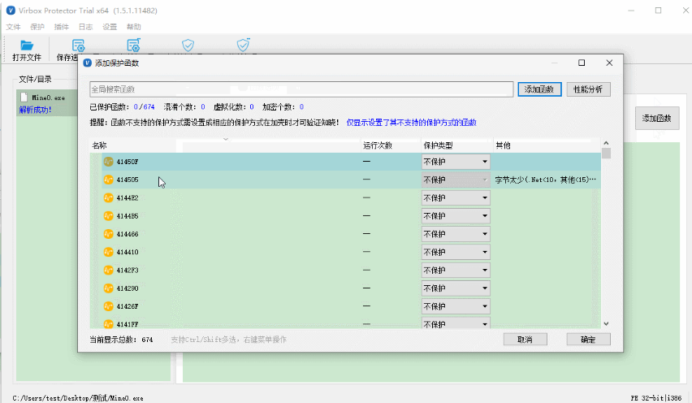Viewport: 692px width, 403px height.
Task: Click the Virbox logo in main title bar
Action: (x=11, y=10)
